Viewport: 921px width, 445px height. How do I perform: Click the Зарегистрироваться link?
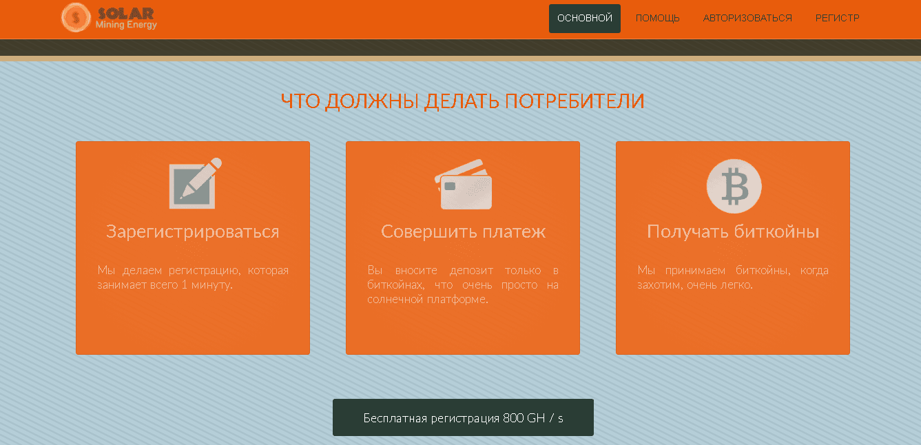[192, 232]
